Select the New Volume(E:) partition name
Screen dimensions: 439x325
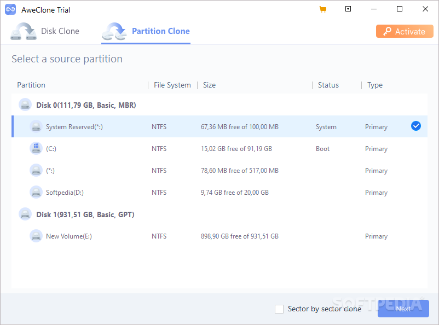pos(69,236)
